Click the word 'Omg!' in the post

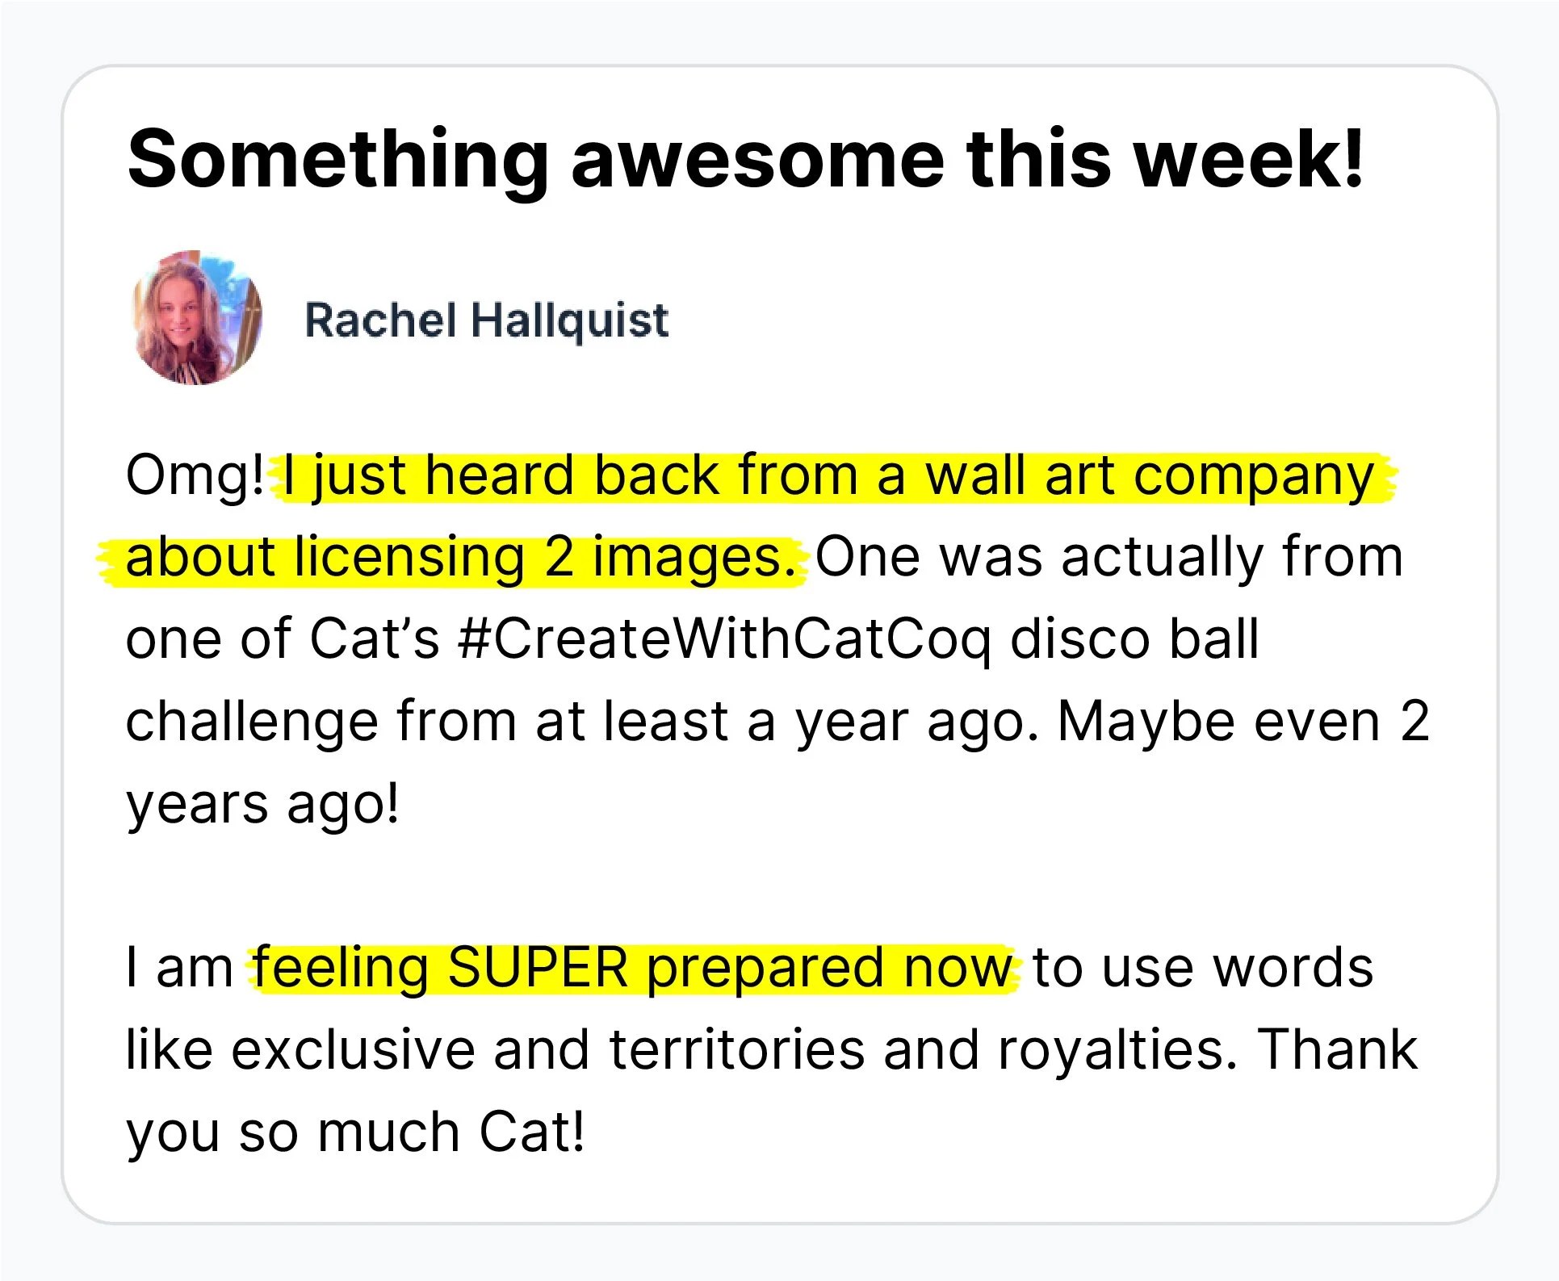pyautogui.click(x=195, y=475)
